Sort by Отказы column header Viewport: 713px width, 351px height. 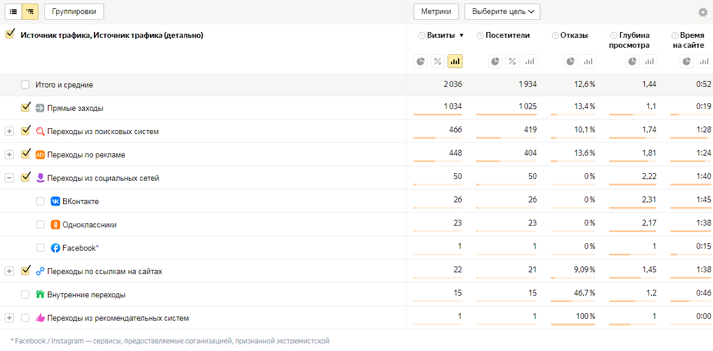574,36
